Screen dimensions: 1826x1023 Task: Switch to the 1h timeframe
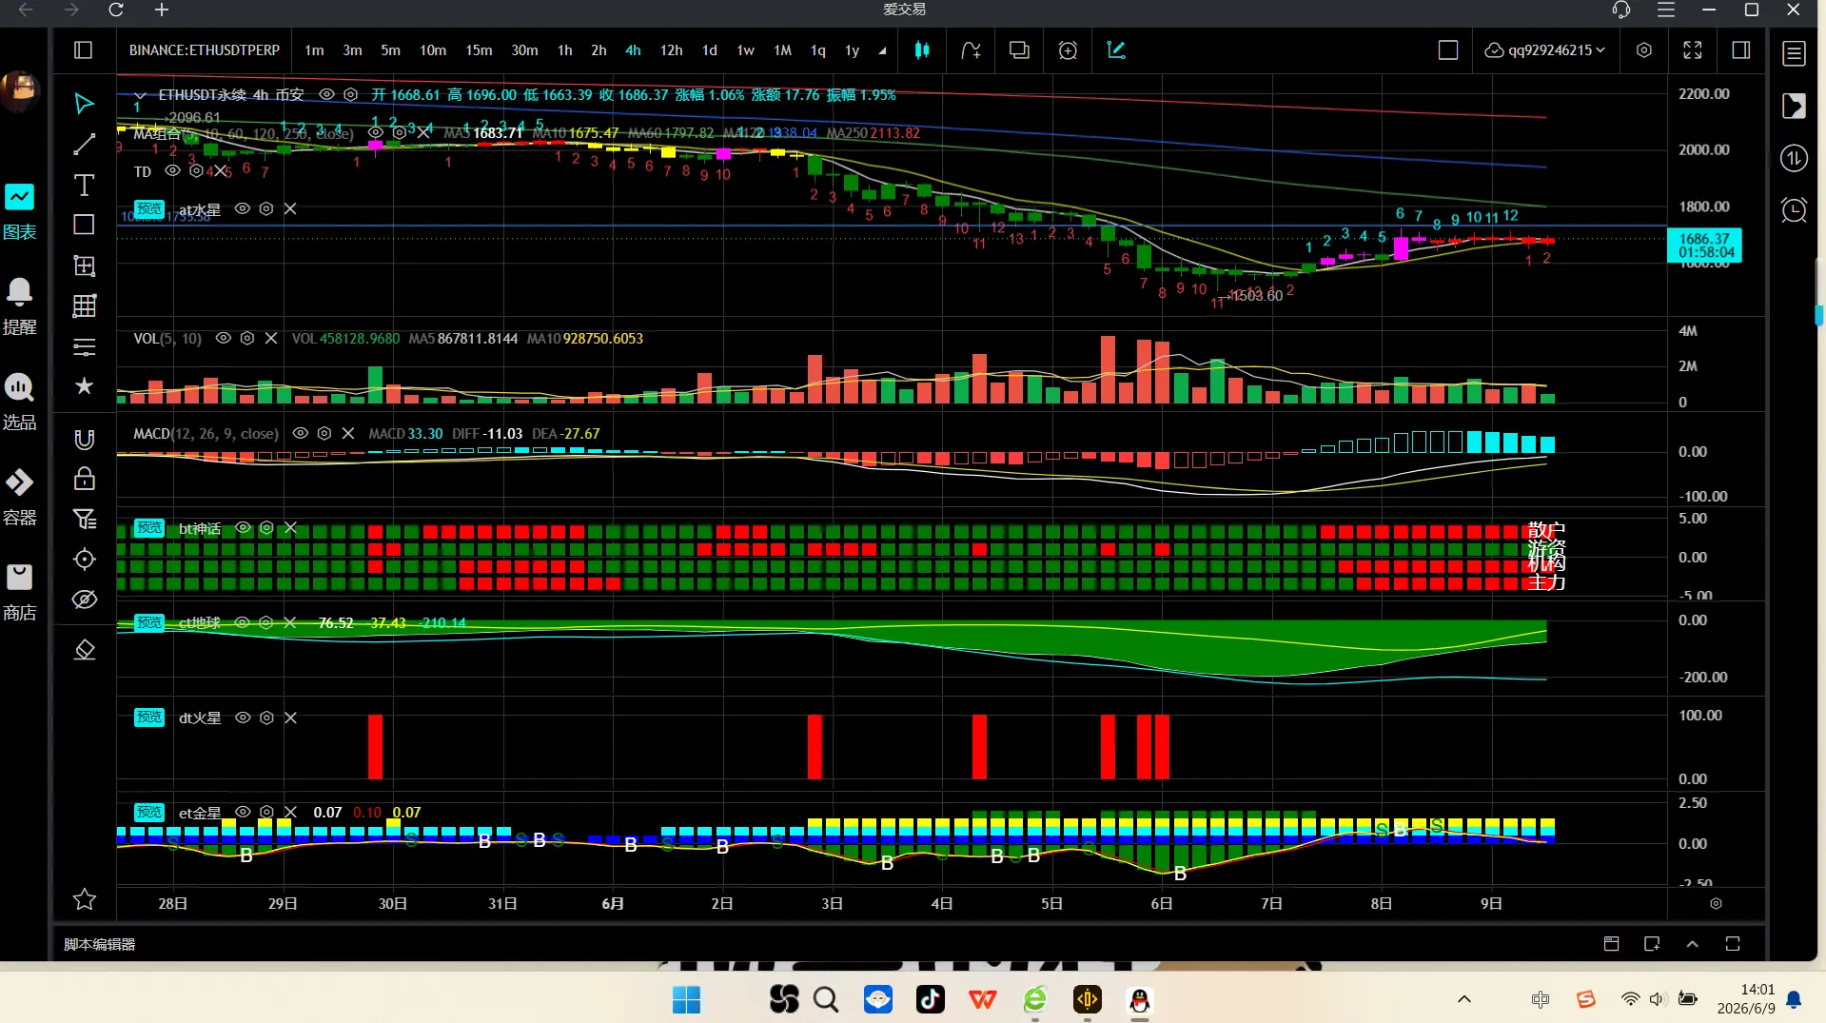click(x=564, y=50)
